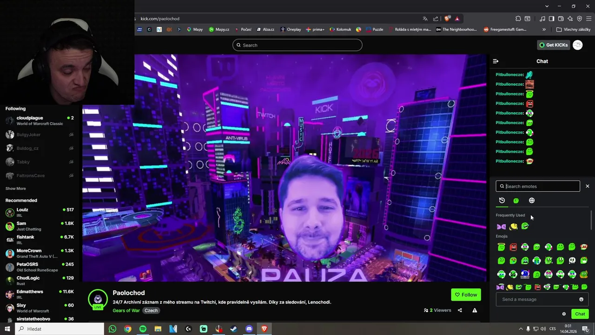Open Leo AI sparkle icon
Viewport: 595px width, 335px height.
point(570,19)
